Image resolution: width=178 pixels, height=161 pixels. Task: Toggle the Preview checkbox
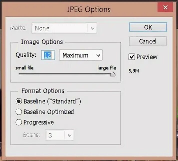132,57
